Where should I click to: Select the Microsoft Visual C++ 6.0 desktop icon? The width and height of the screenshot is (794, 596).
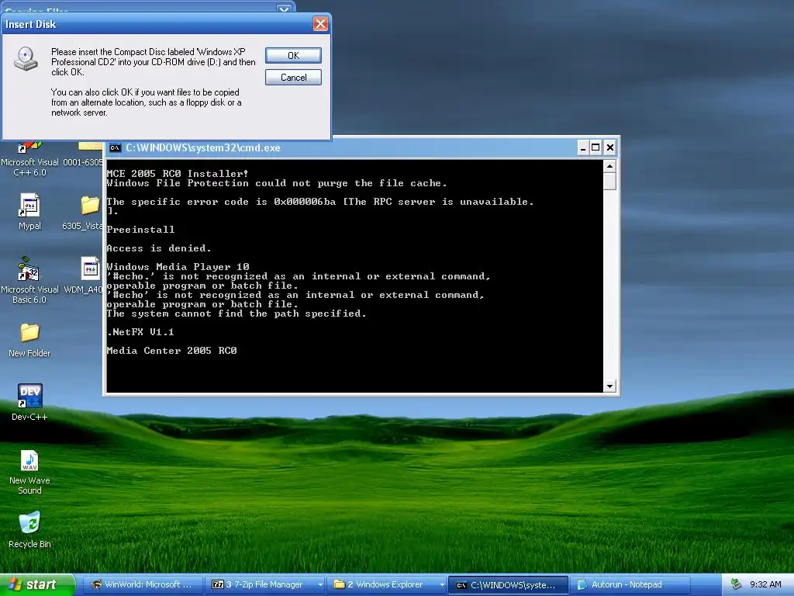pos(30,159)
